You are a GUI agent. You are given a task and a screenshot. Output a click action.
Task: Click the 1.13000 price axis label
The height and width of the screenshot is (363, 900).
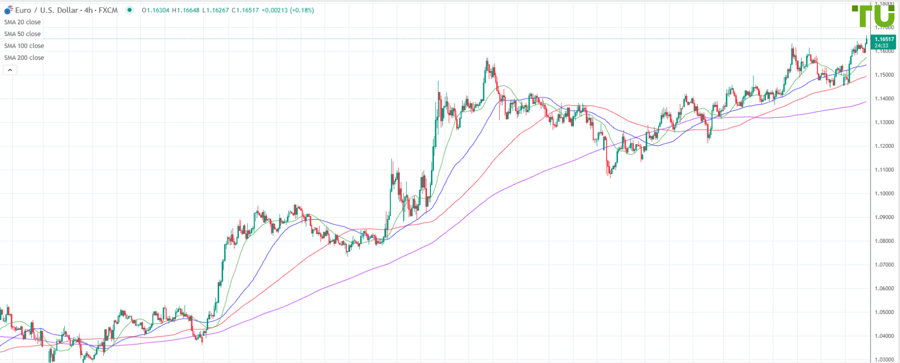tap(884, 122)
